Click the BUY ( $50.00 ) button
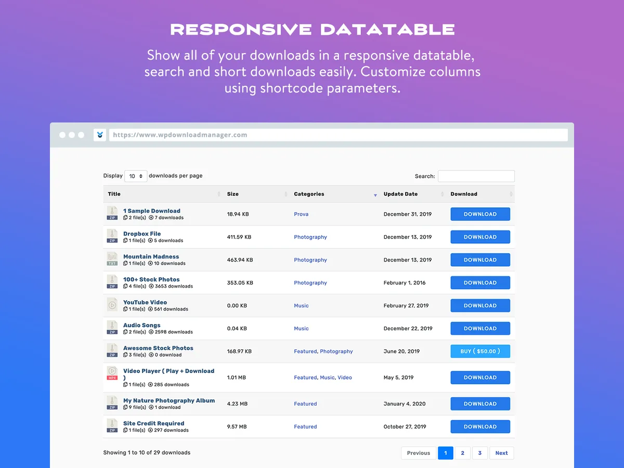 480,352
